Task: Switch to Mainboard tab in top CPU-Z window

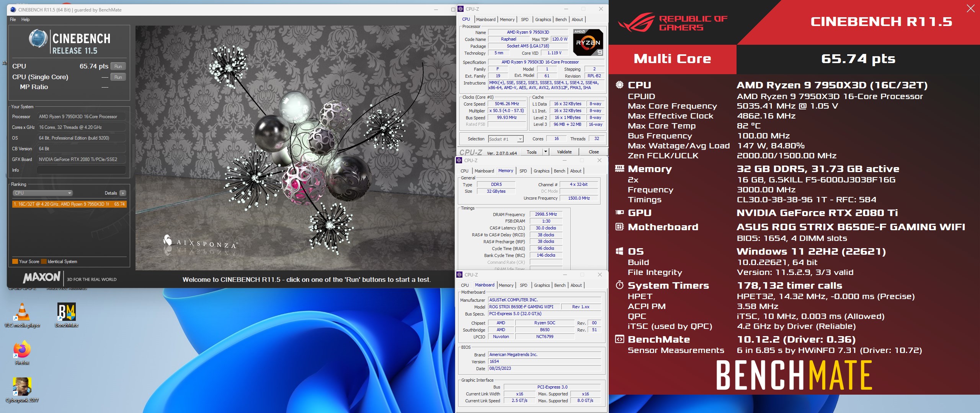Action: tap(485, 20)
